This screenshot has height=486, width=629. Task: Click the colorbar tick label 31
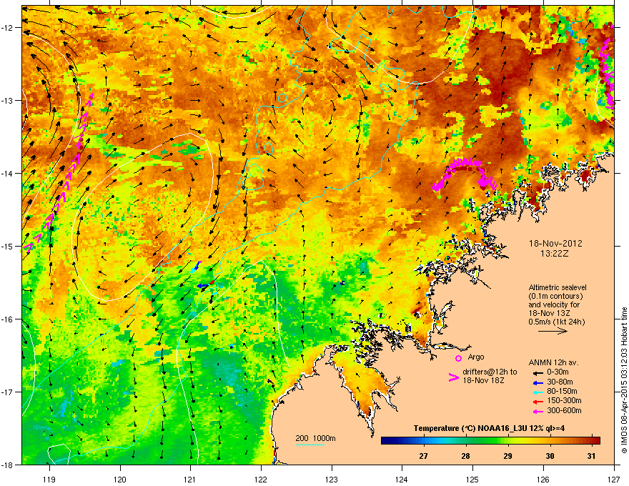(591, 456)
